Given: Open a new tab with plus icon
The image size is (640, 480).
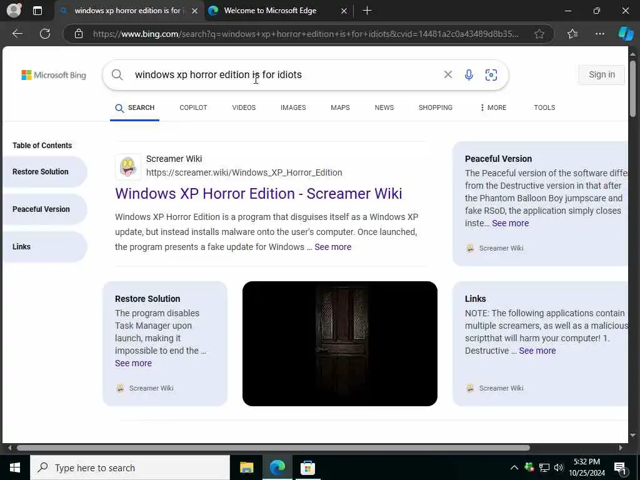Looking at the screenshot, I should [x=367, y=11].
